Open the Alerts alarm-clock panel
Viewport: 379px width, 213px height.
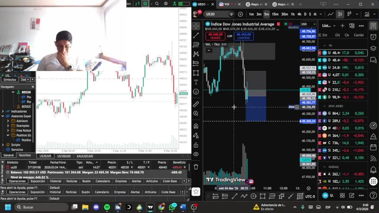pos(373,37)
